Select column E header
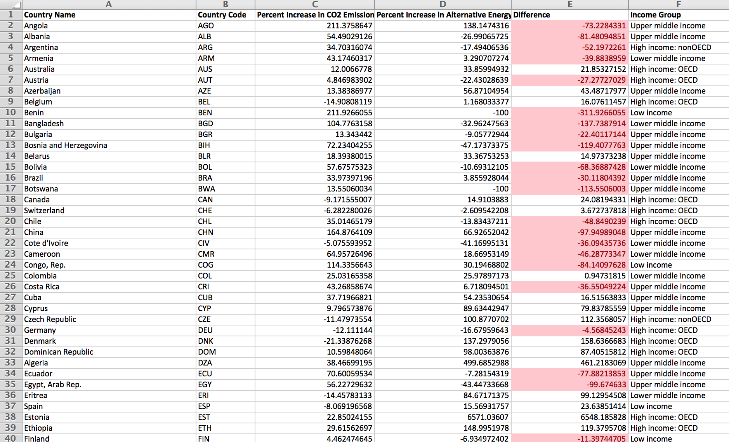Viewport: 729px width, 442px height. (569, 4)
